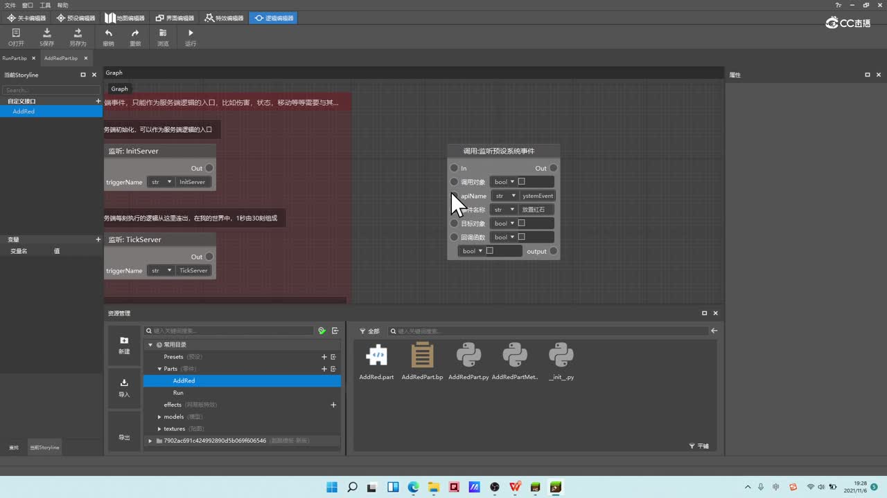Viewport: 887px width, 498px height.
Task: Check the 回调函数 bool checkbox
Action: pyautogui.click(x=522, y=237)
